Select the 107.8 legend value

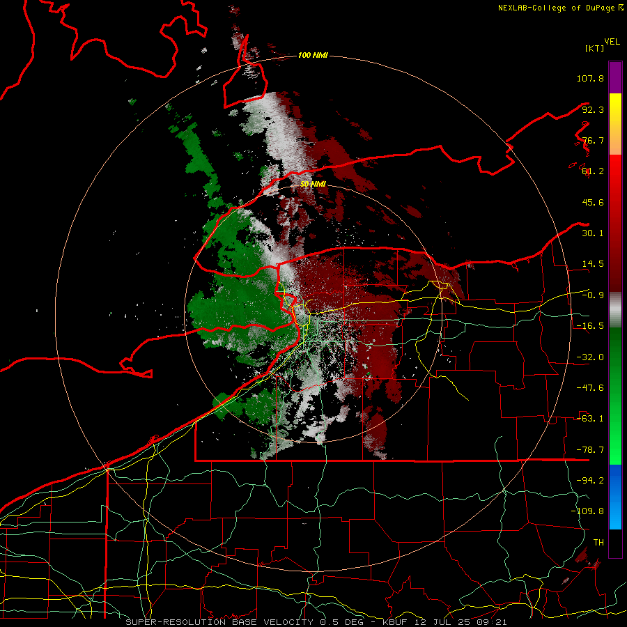tap(590, 78)
